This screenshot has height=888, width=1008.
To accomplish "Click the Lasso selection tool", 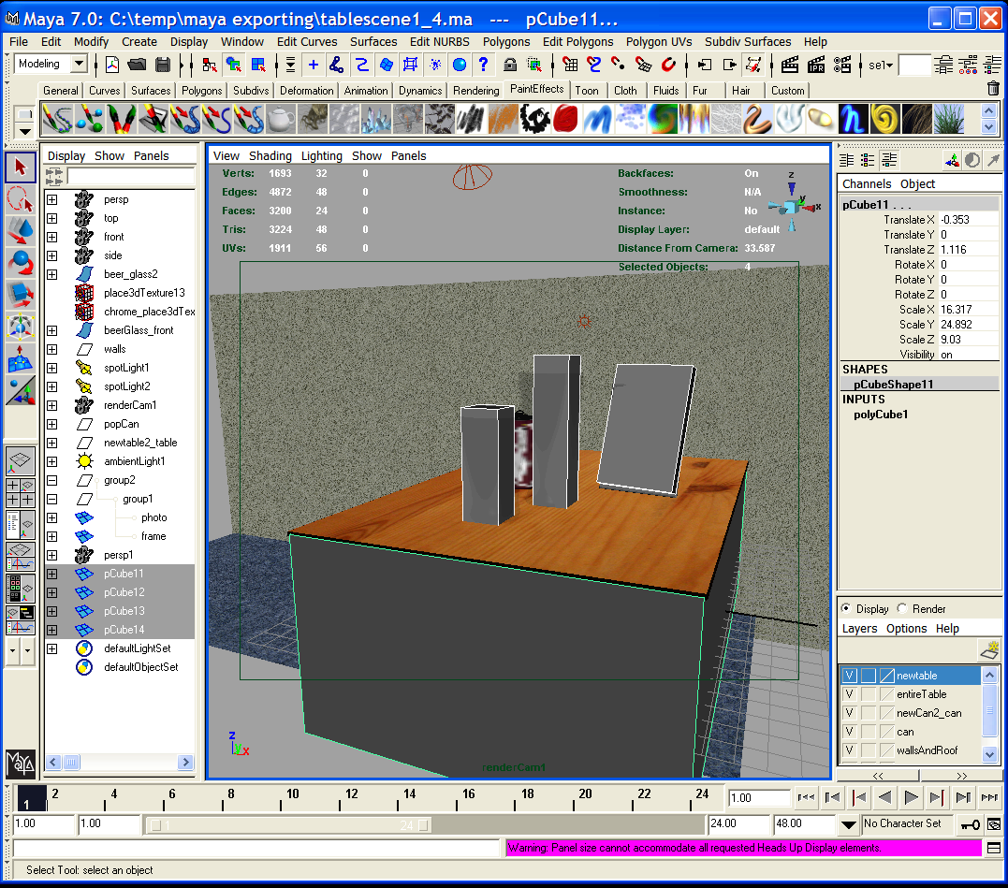I will pyautogui.click(x=21, y=199).
